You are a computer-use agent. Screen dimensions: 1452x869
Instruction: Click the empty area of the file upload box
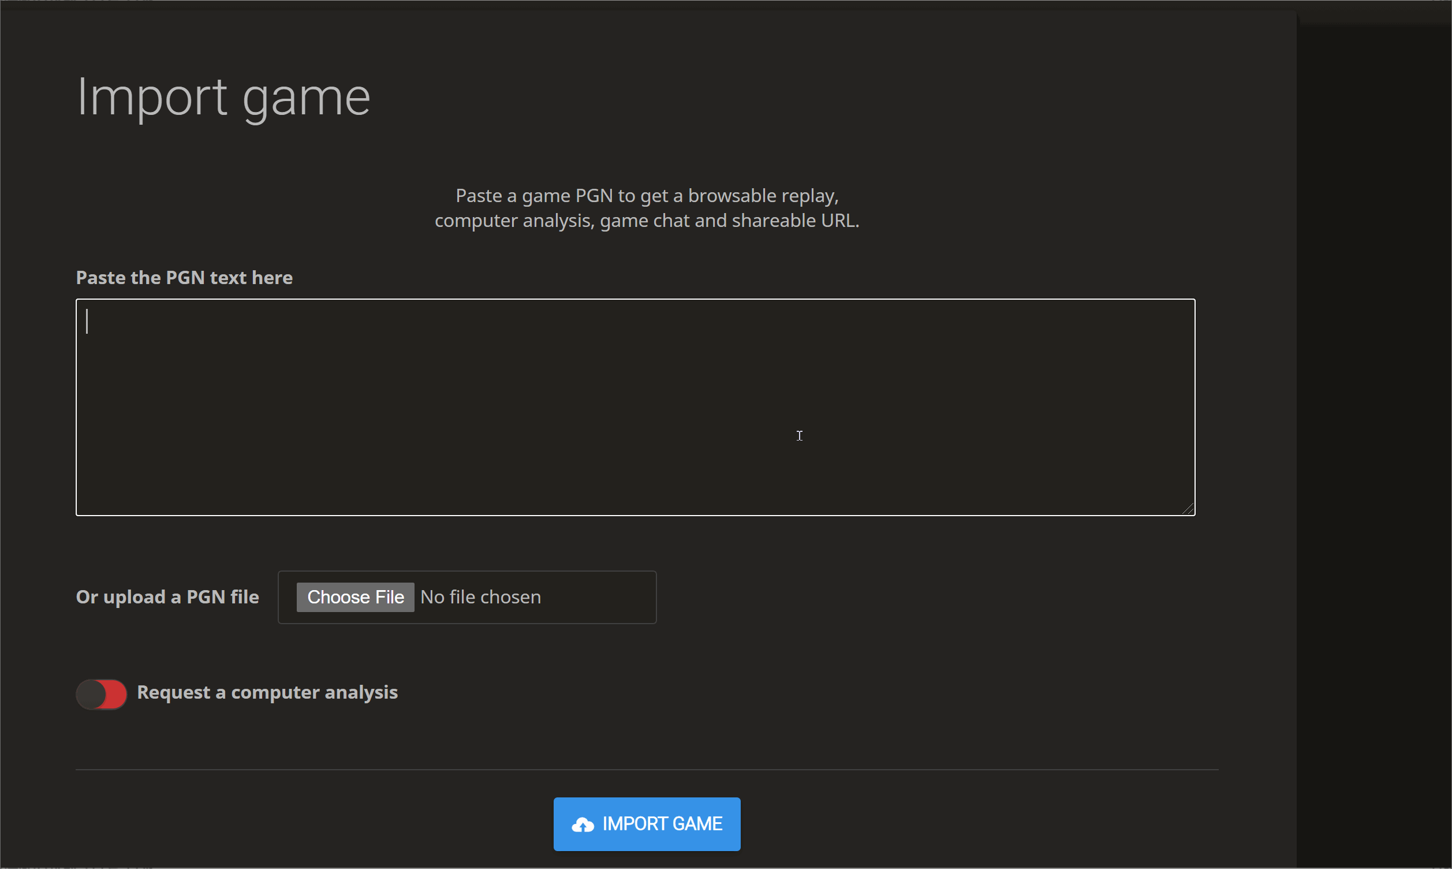click(x=603, y=596)
